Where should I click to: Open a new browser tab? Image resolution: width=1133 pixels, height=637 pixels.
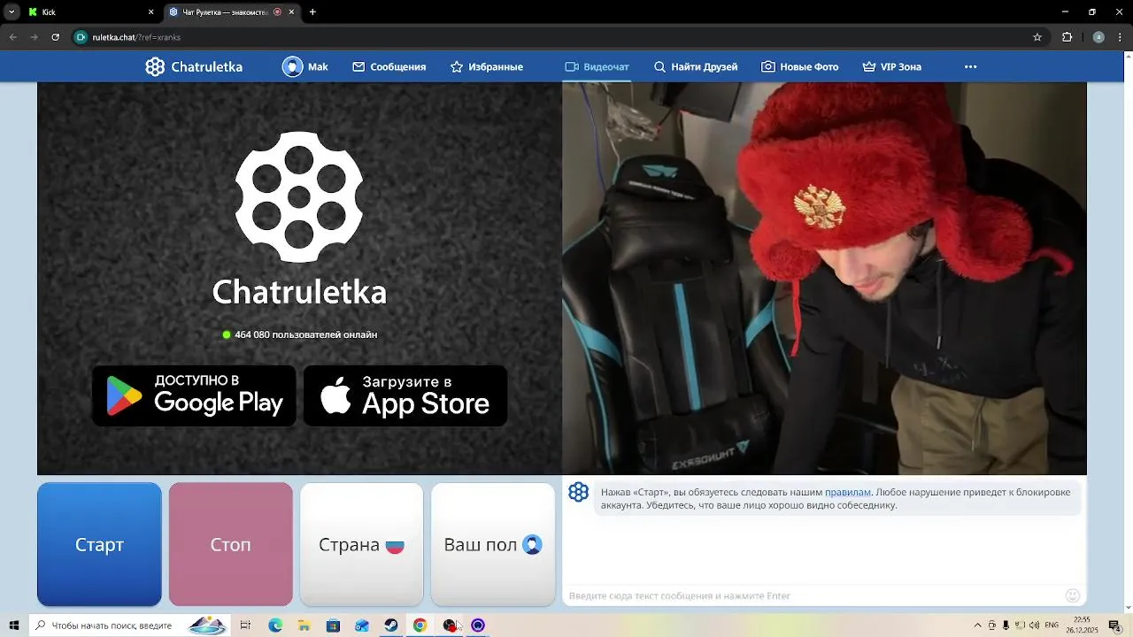point(312,12)
